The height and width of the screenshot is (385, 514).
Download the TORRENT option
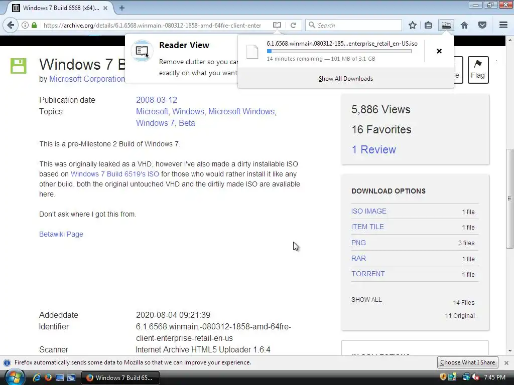click(x=368, y=274)
